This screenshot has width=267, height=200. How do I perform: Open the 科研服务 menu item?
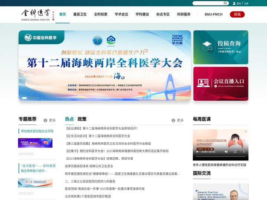coord(184,14)
